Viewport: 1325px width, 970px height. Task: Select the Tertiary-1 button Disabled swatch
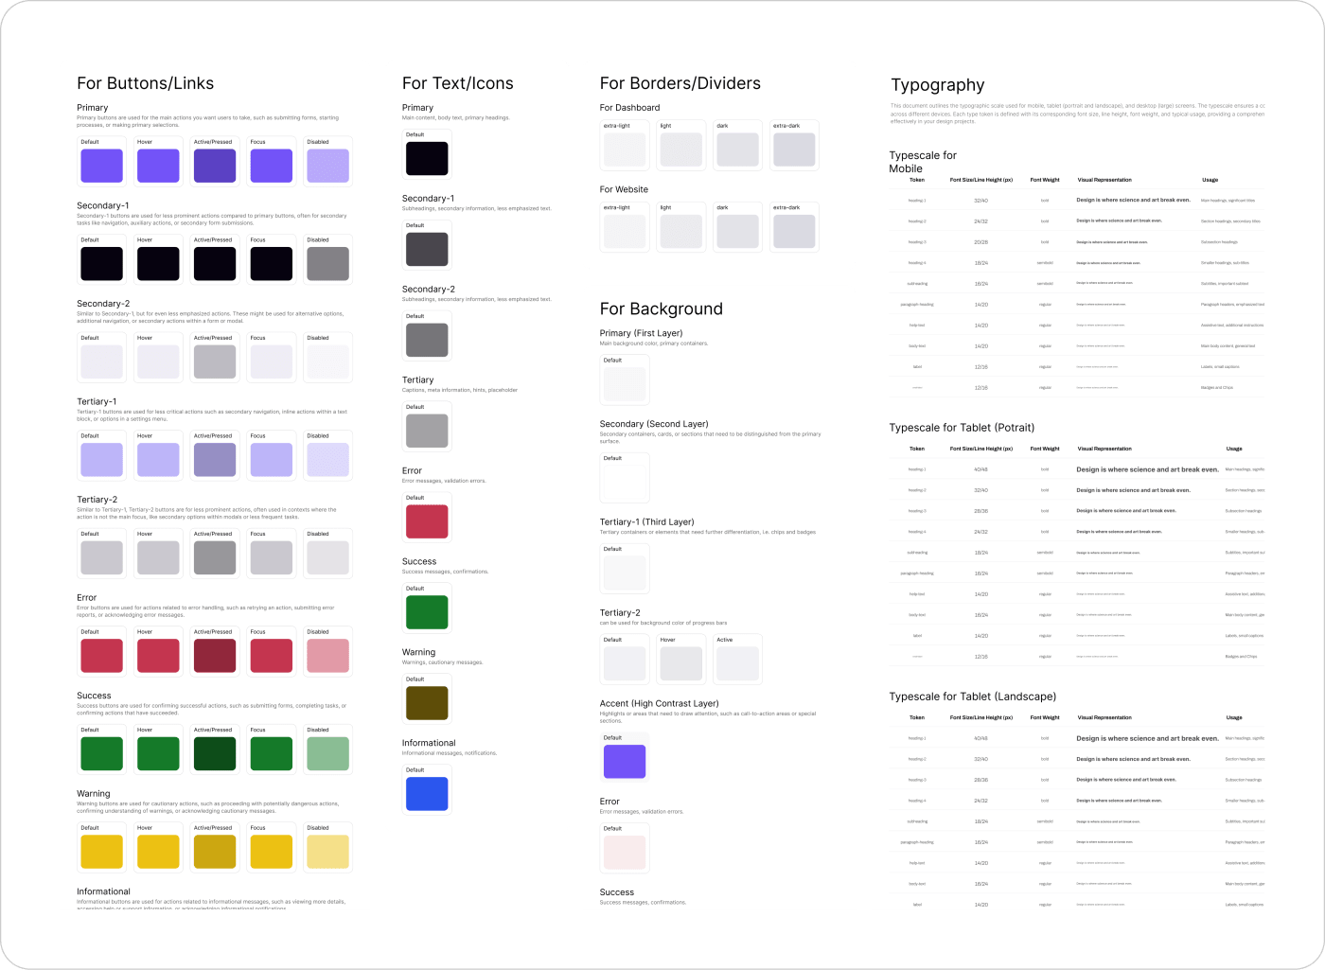pos(327,460)
